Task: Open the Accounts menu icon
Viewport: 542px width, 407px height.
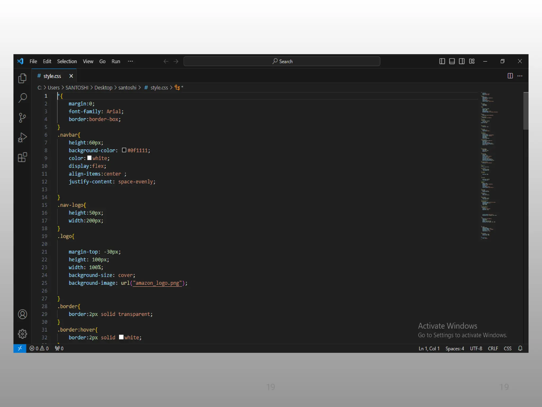Action: point(22,314)
